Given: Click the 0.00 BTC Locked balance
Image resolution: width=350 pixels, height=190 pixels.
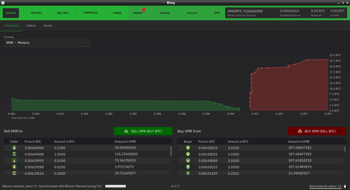Looking at the screenshot, I should pos(337,11).
